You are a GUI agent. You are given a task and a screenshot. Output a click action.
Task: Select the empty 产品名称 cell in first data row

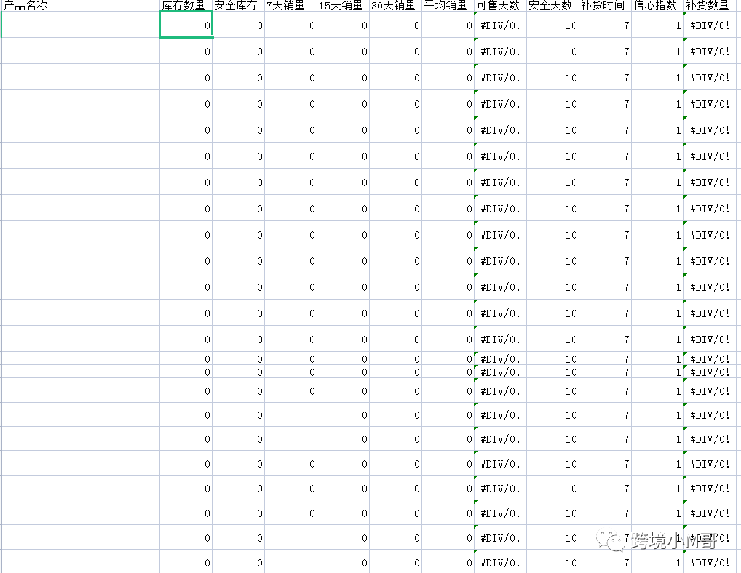80,25
